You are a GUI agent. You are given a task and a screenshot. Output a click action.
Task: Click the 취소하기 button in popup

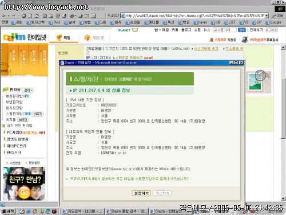pos(162,193)
